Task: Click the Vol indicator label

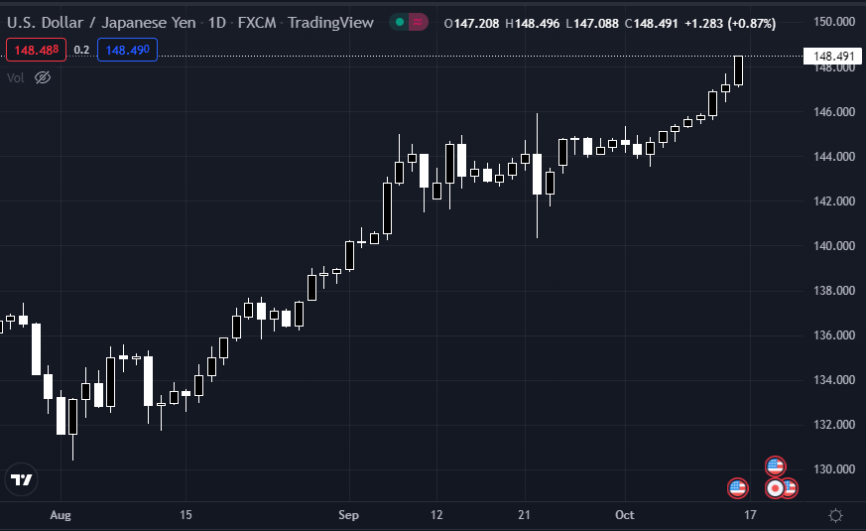Action: 16,77
